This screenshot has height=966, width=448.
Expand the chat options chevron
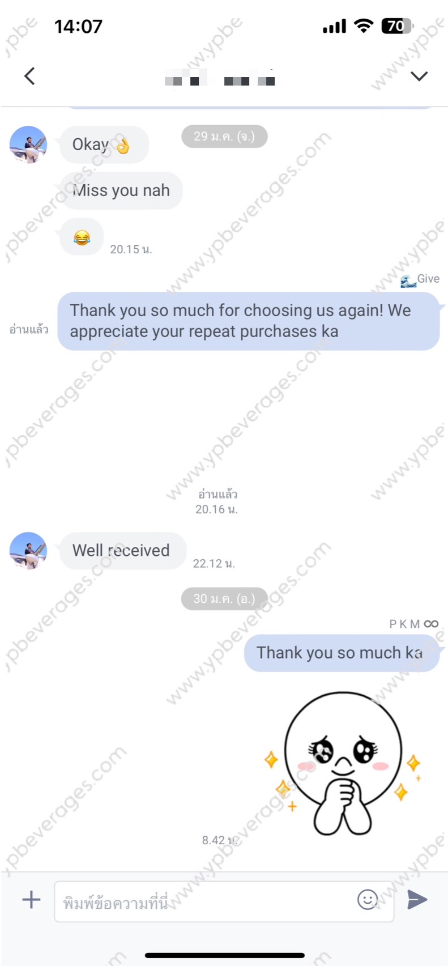pyautogui.click(x=419, y=76)
